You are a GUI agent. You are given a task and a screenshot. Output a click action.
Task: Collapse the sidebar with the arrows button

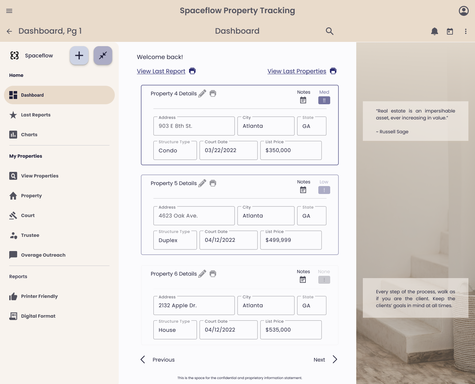[x=103, y=55]
